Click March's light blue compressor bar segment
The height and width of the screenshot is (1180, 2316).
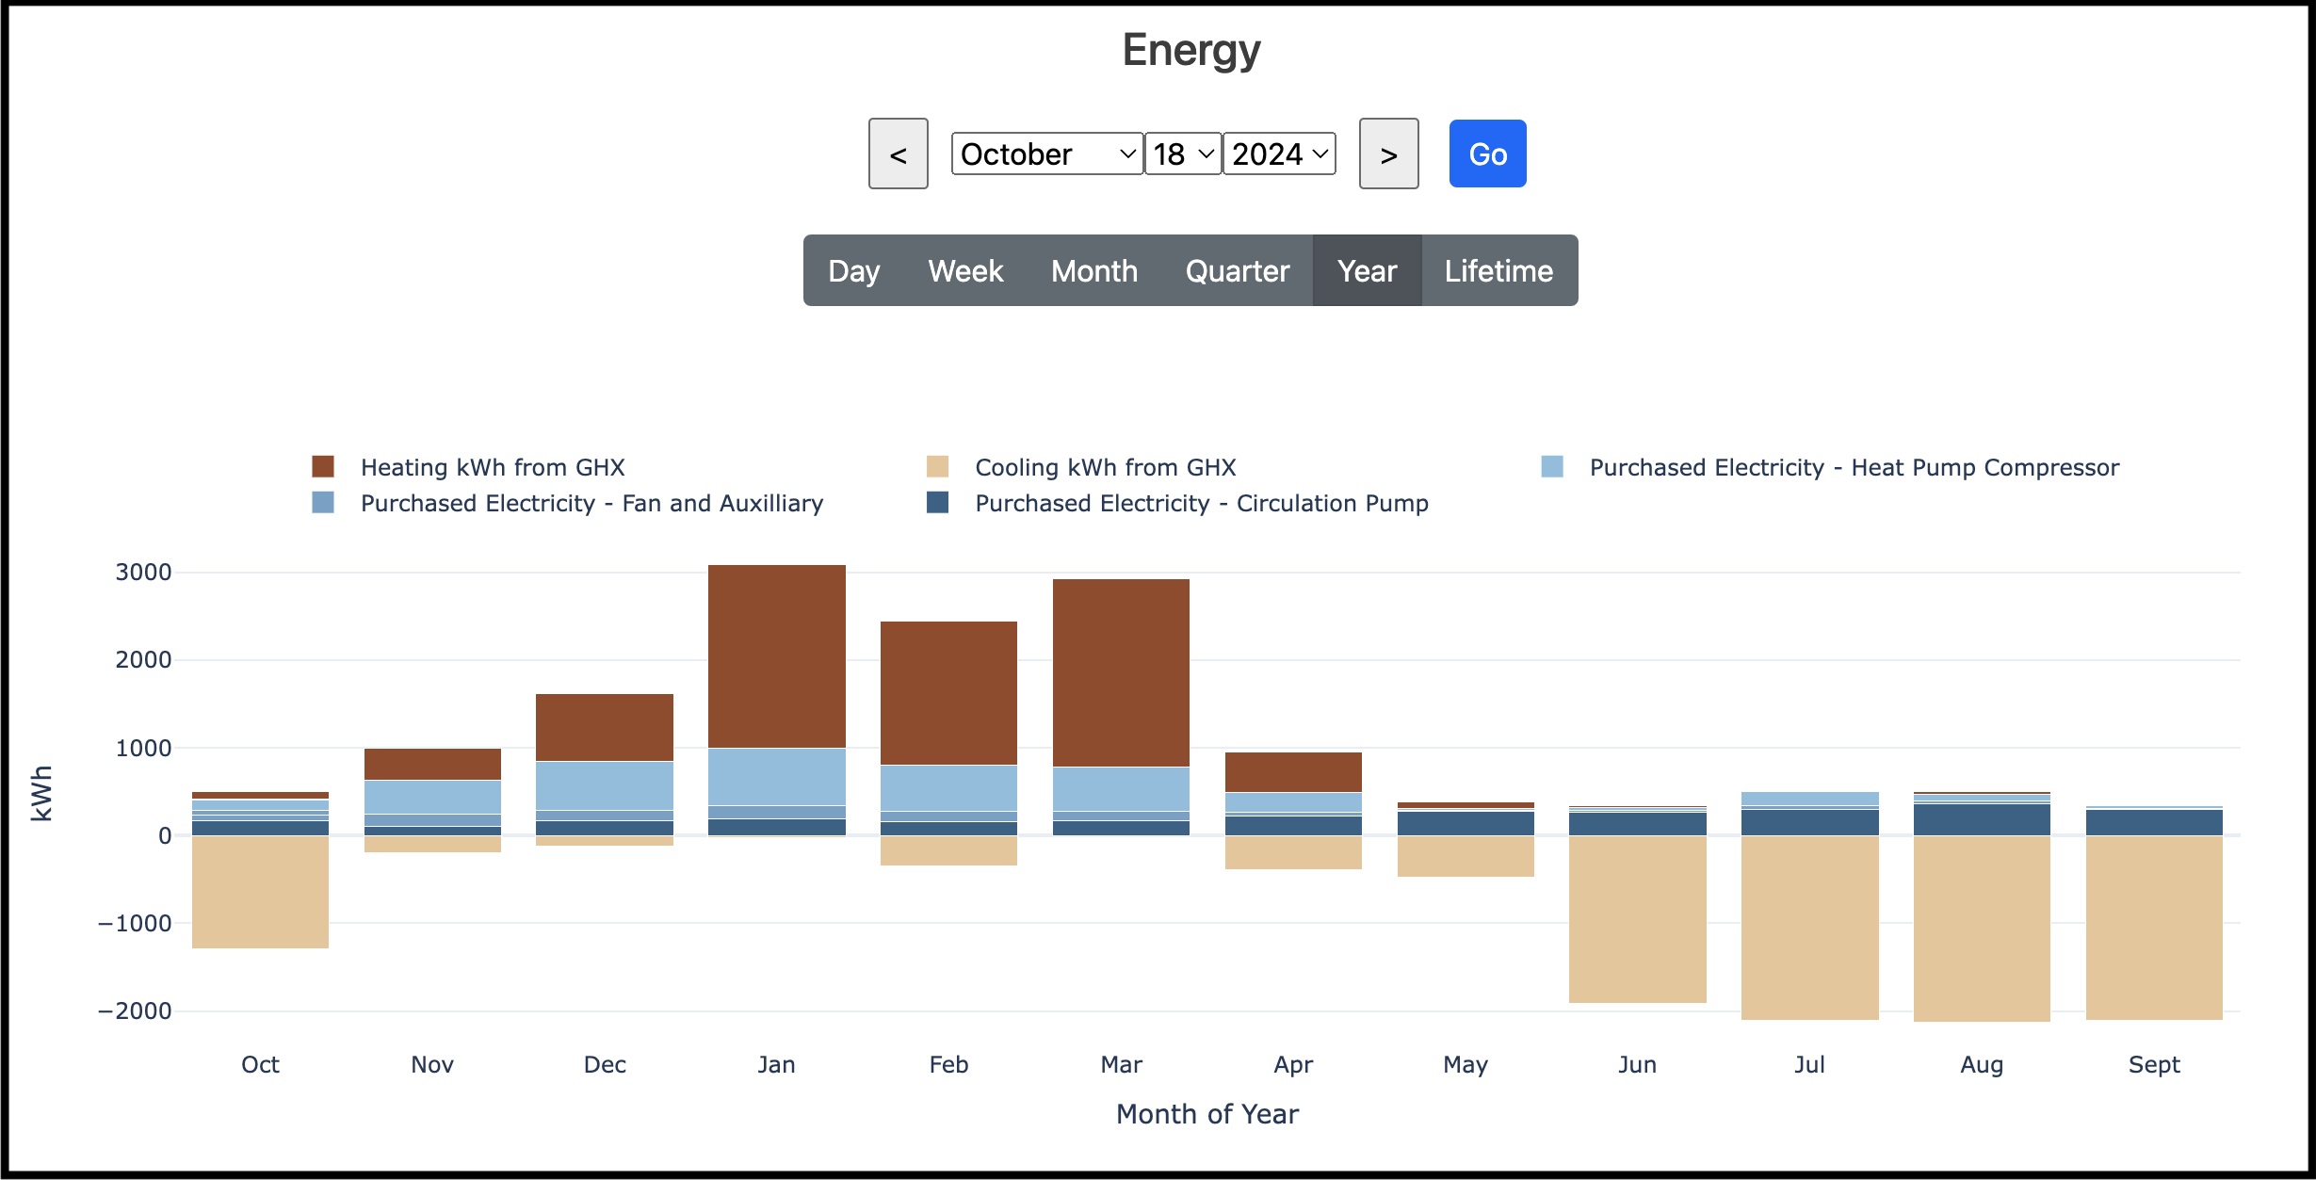pos(1121,788)
